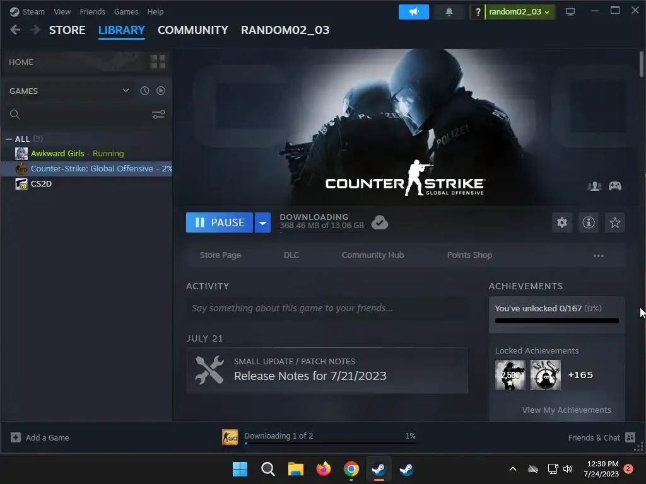Open the Store Page link
This screenshot has height=484, width=646.
(x=220, y=255)
